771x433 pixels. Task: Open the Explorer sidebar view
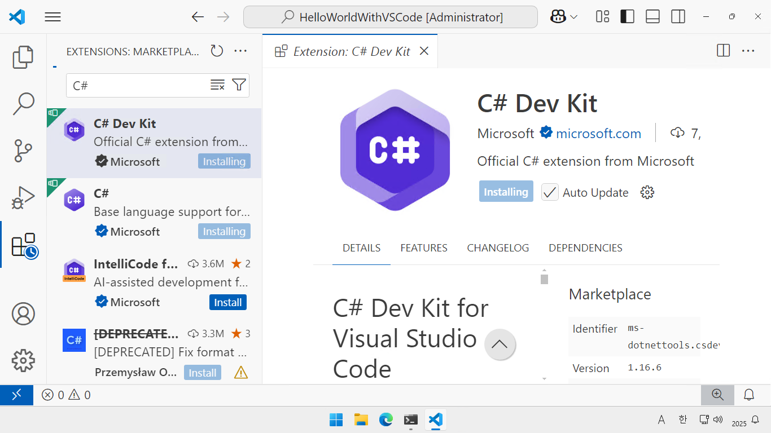23,57
